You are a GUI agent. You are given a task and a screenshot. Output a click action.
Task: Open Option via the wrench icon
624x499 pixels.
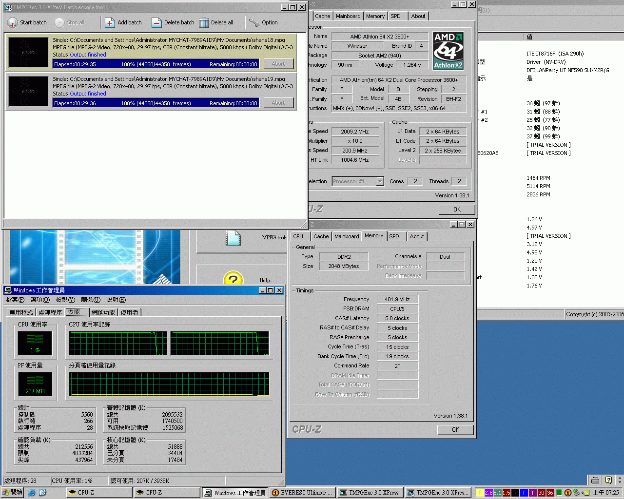254,22
